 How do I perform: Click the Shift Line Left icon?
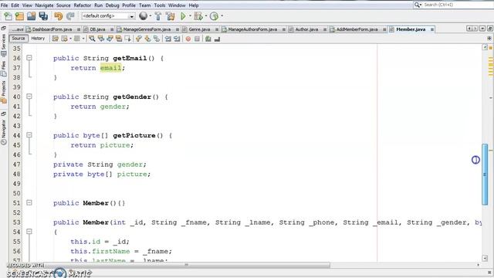click(x=168, y=39)
